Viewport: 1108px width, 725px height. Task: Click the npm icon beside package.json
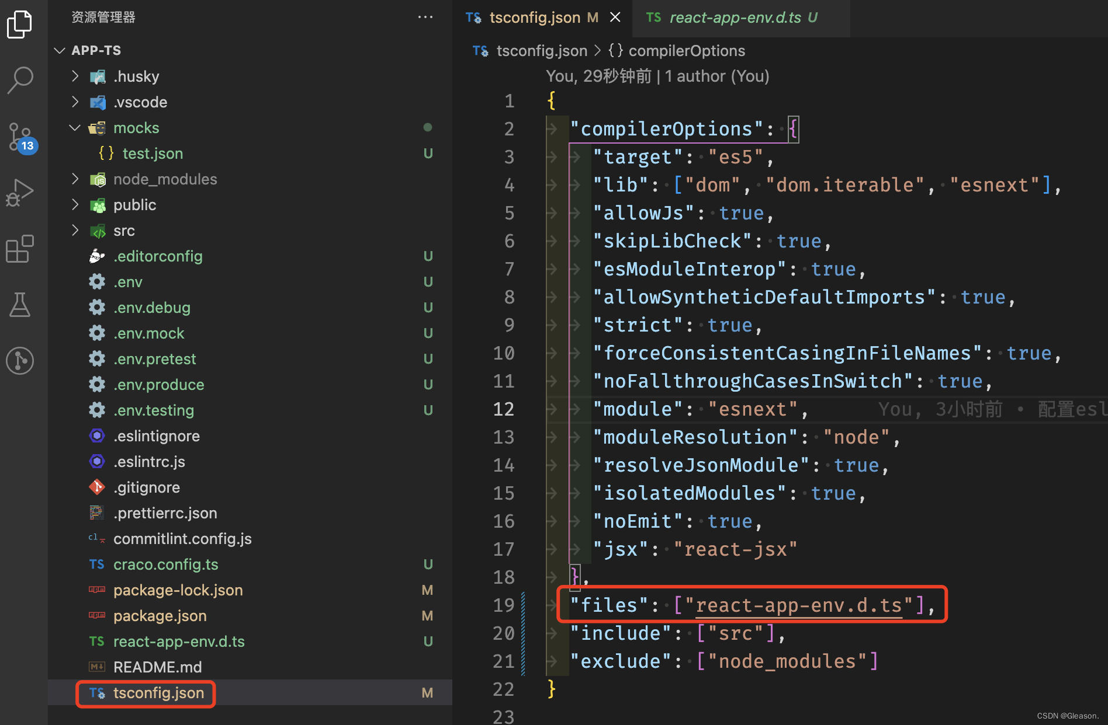click(x=97, y=615)
